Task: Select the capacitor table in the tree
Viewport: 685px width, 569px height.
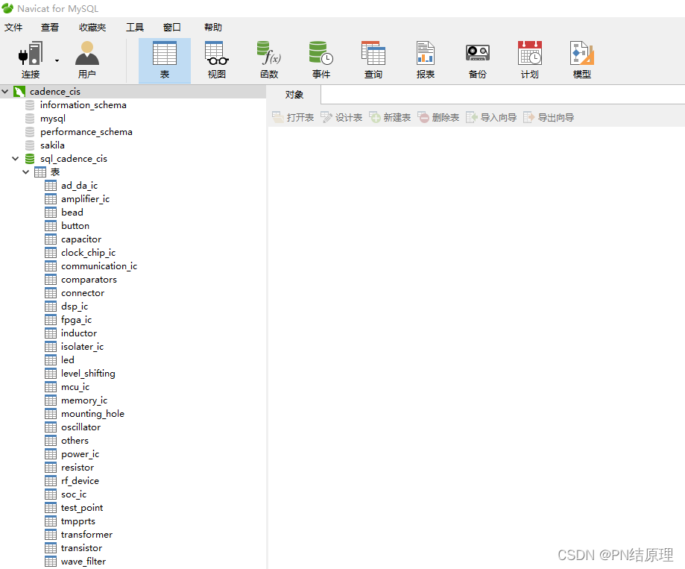Action: pyautogui.click(x=81, y=239)
